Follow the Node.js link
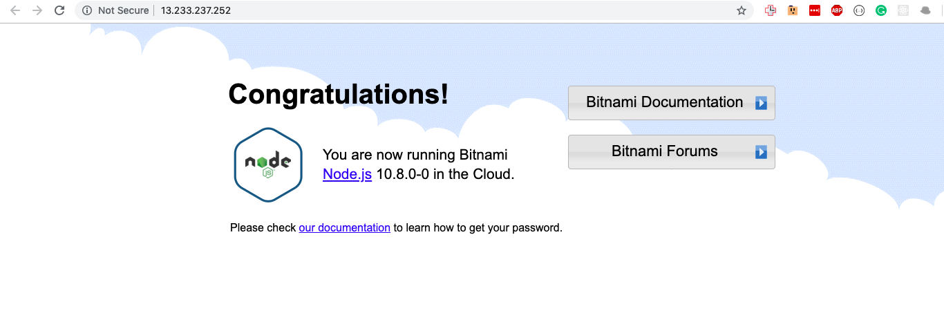 pos(347,174)
